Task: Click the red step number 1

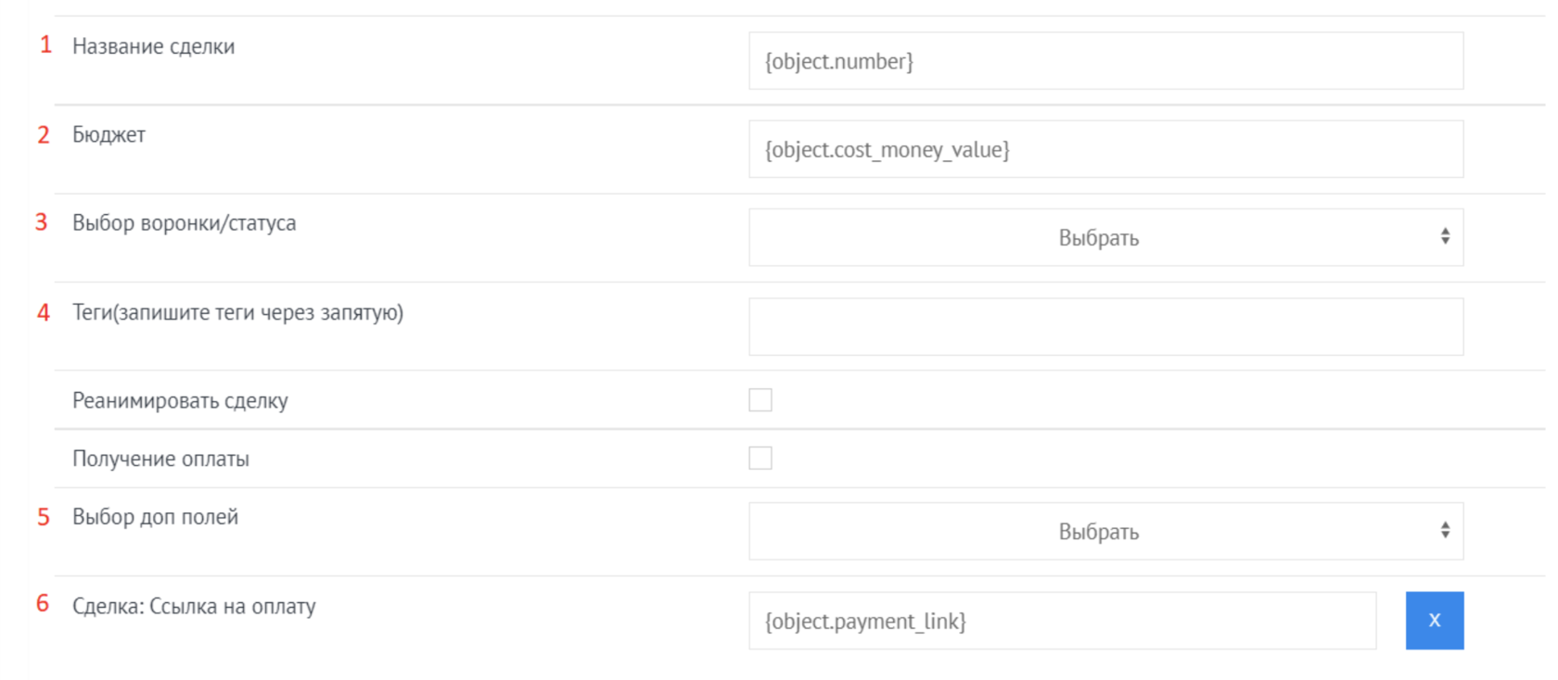Action: click(45, 44)
